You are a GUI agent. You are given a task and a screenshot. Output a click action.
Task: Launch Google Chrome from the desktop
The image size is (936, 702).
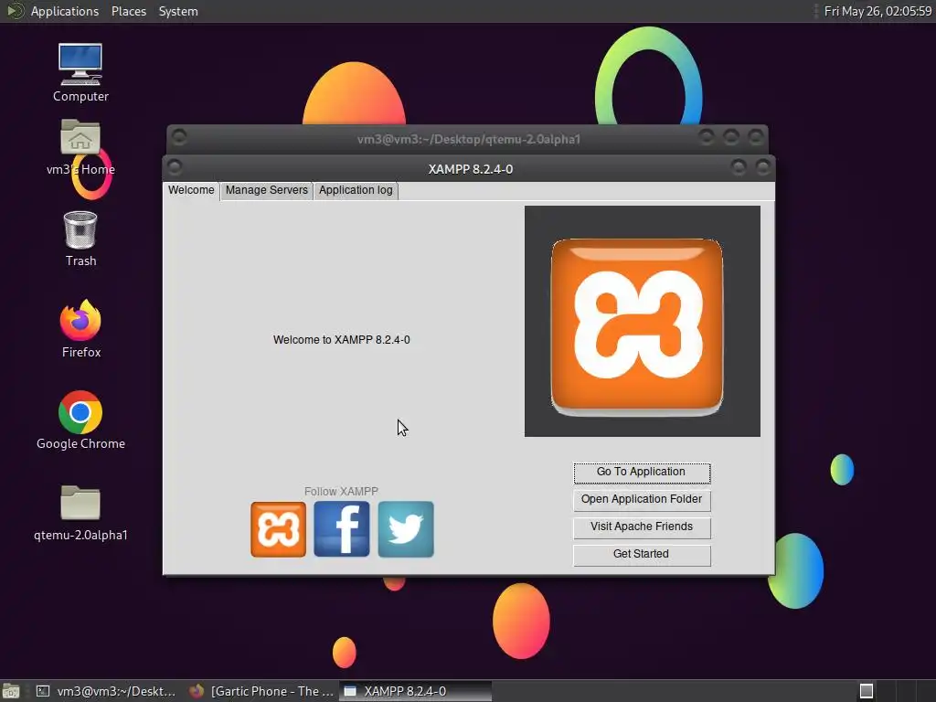(80, 420)
